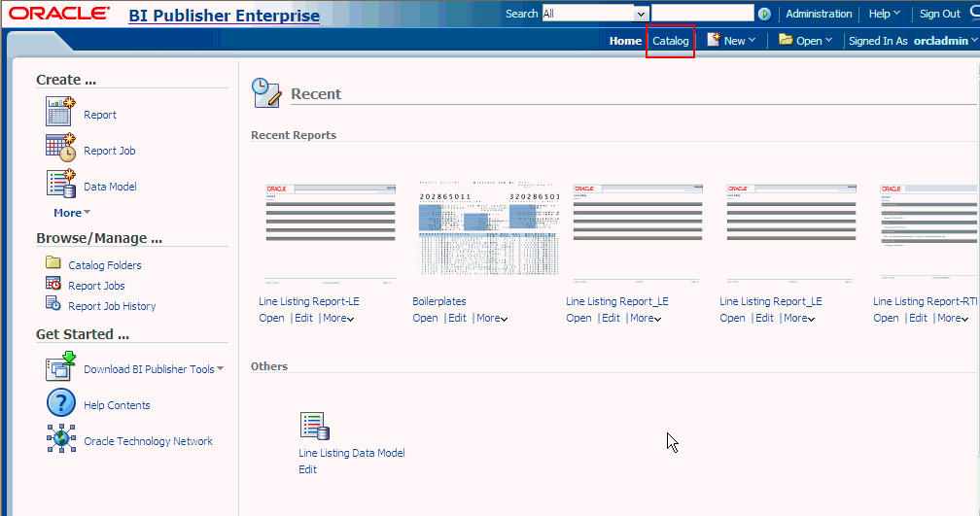Screen dimensions: 980x516
Task: Click the Report Jobs icon
Action: [x=53, y=283]
